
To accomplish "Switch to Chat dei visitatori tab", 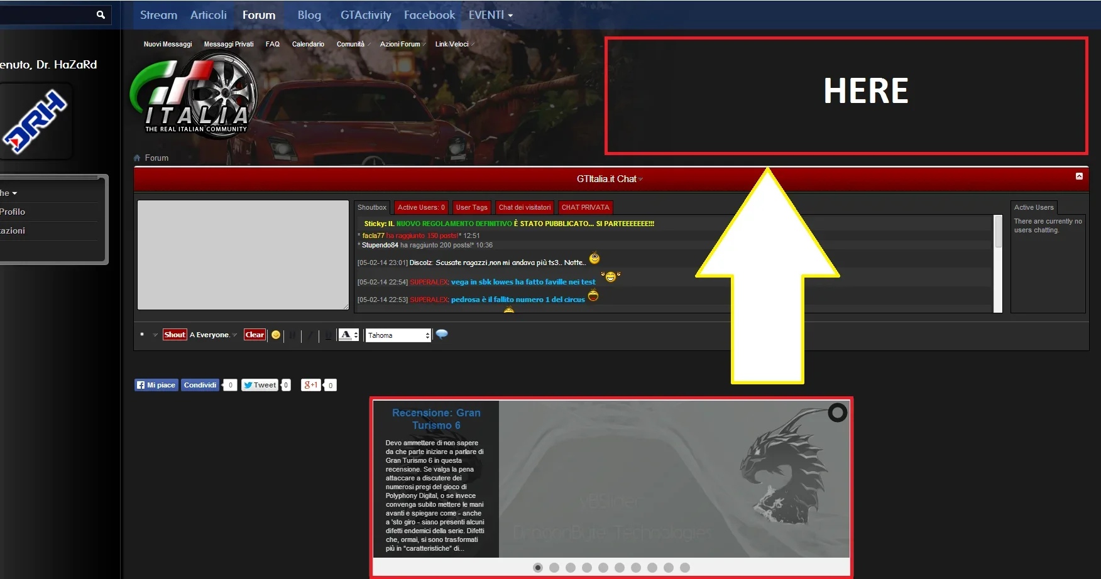I will click(x=524, y=207).
